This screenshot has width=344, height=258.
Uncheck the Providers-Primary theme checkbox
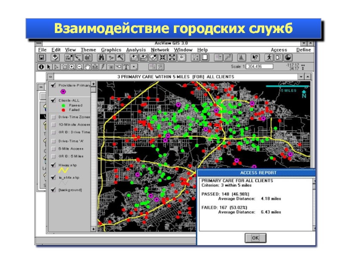tap(53, 85)
